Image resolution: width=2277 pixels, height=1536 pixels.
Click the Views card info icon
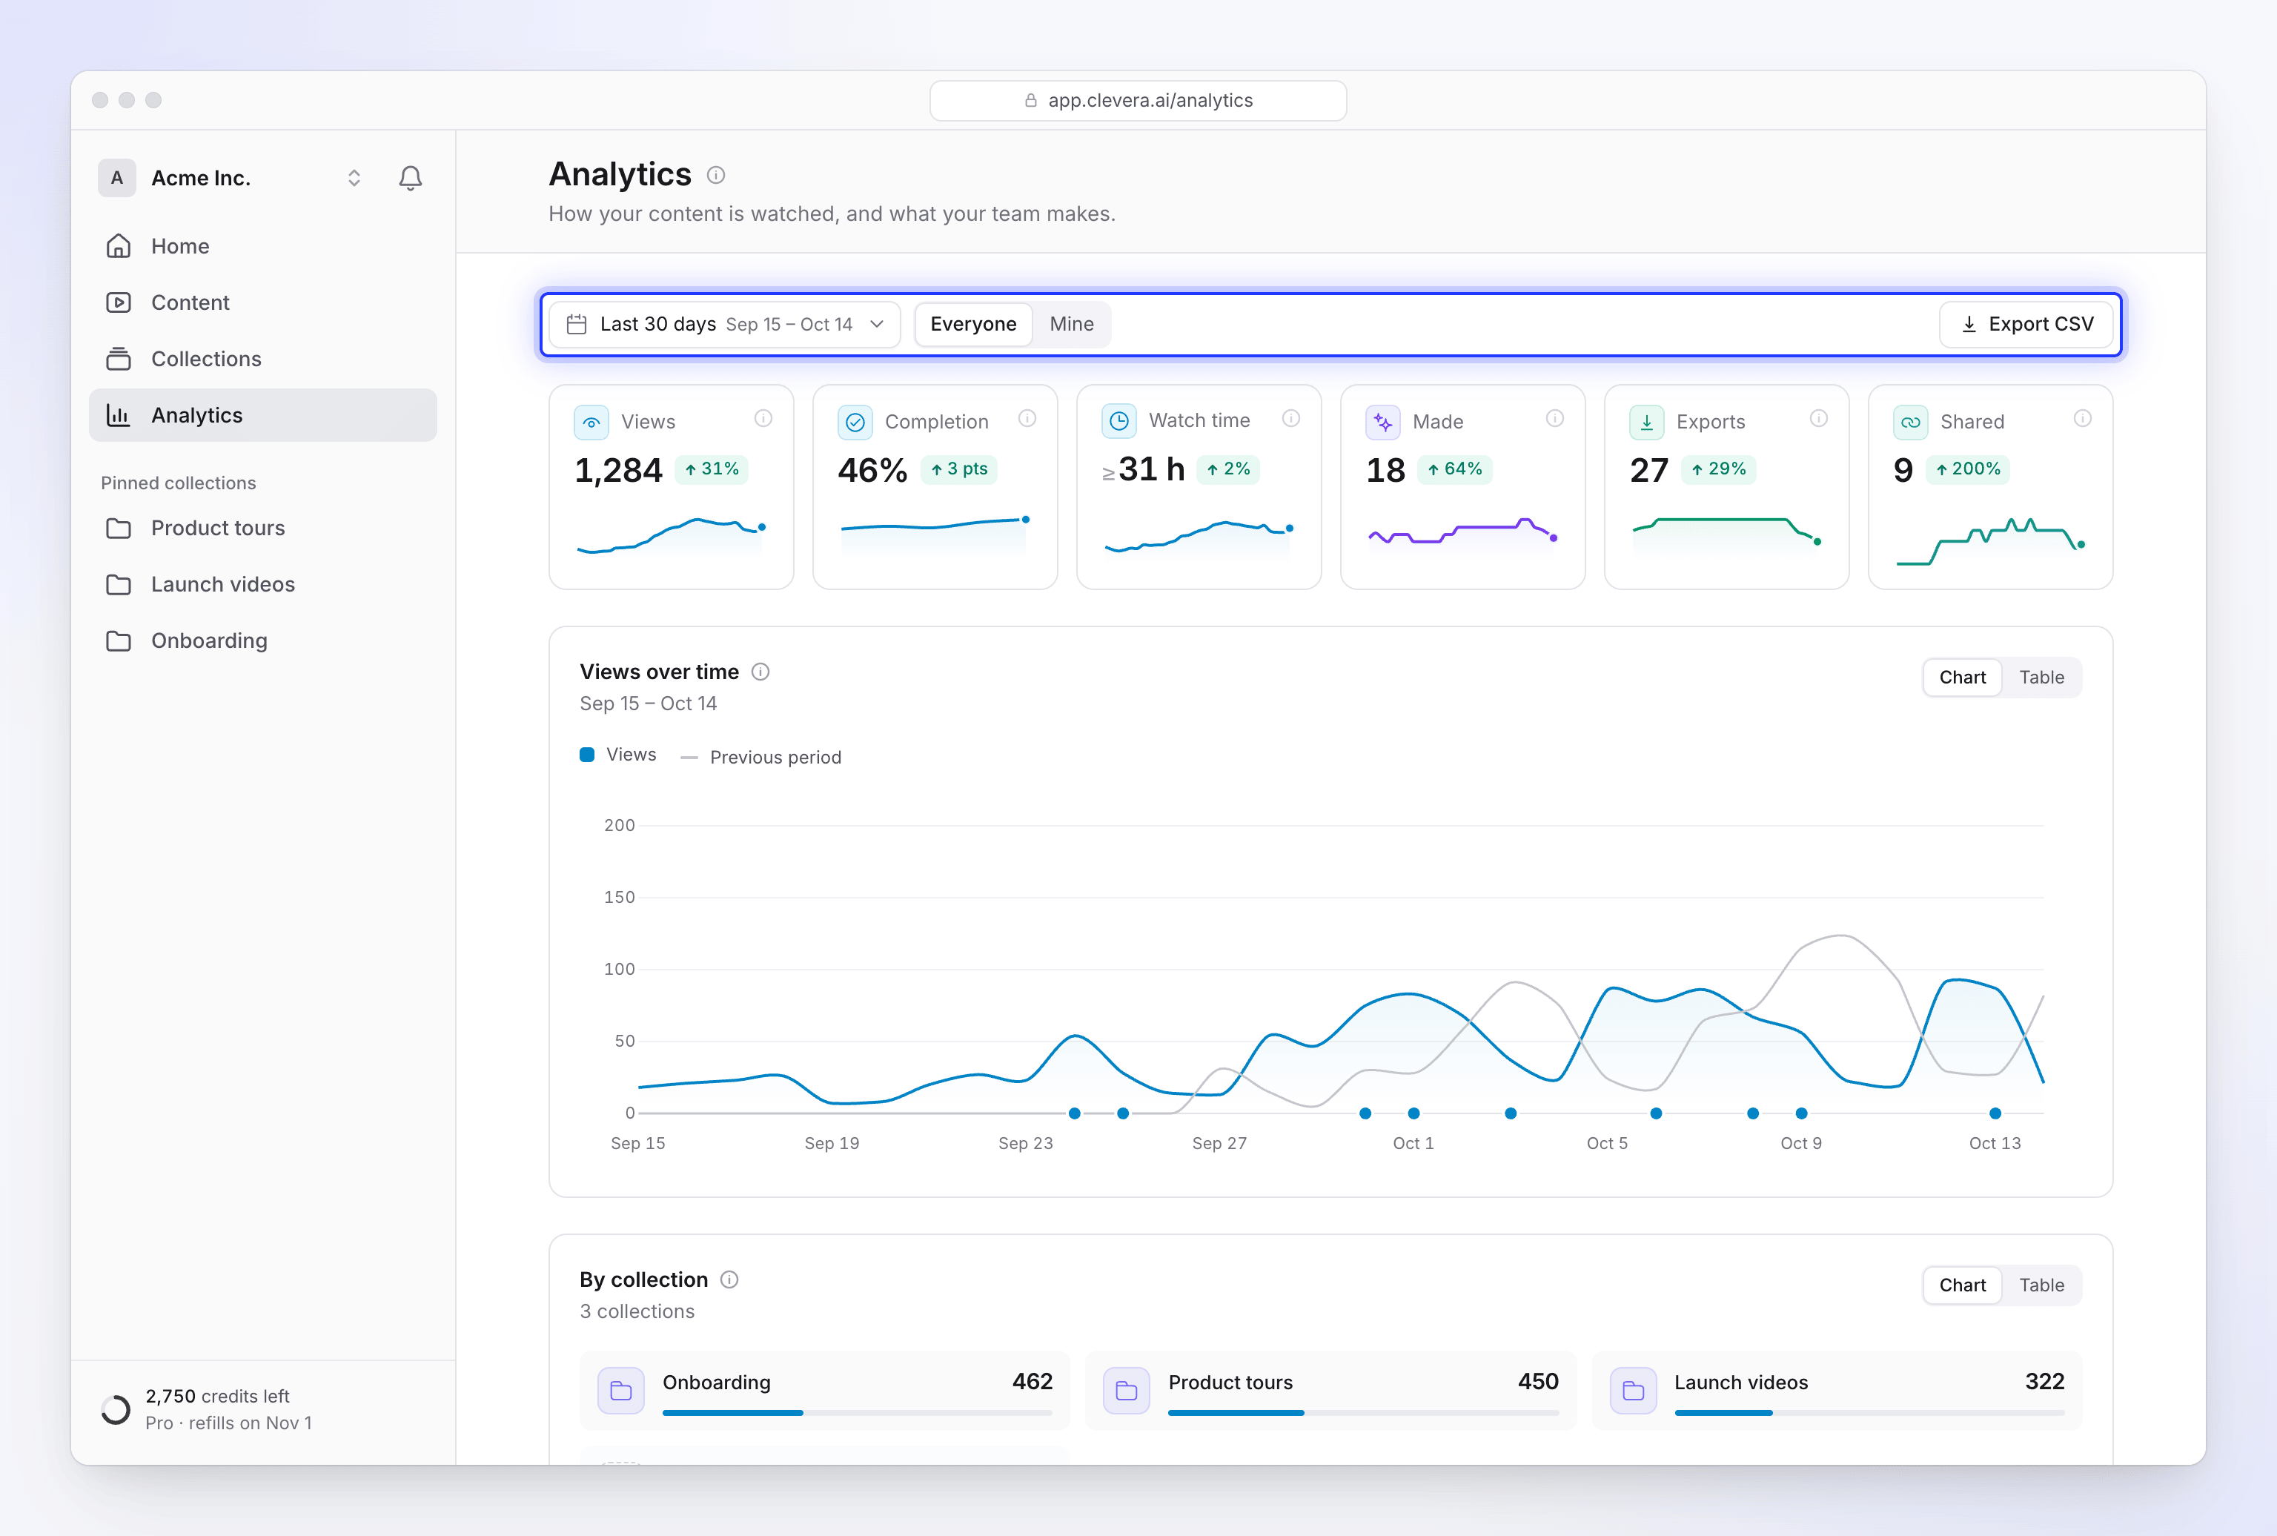coord(763,418)
